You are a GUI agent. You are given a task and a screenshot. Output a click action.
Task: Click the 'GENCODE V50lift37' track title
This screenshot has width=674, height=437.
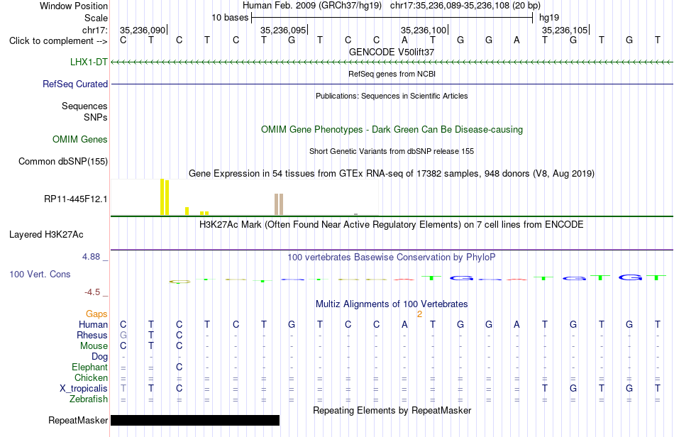392,52
